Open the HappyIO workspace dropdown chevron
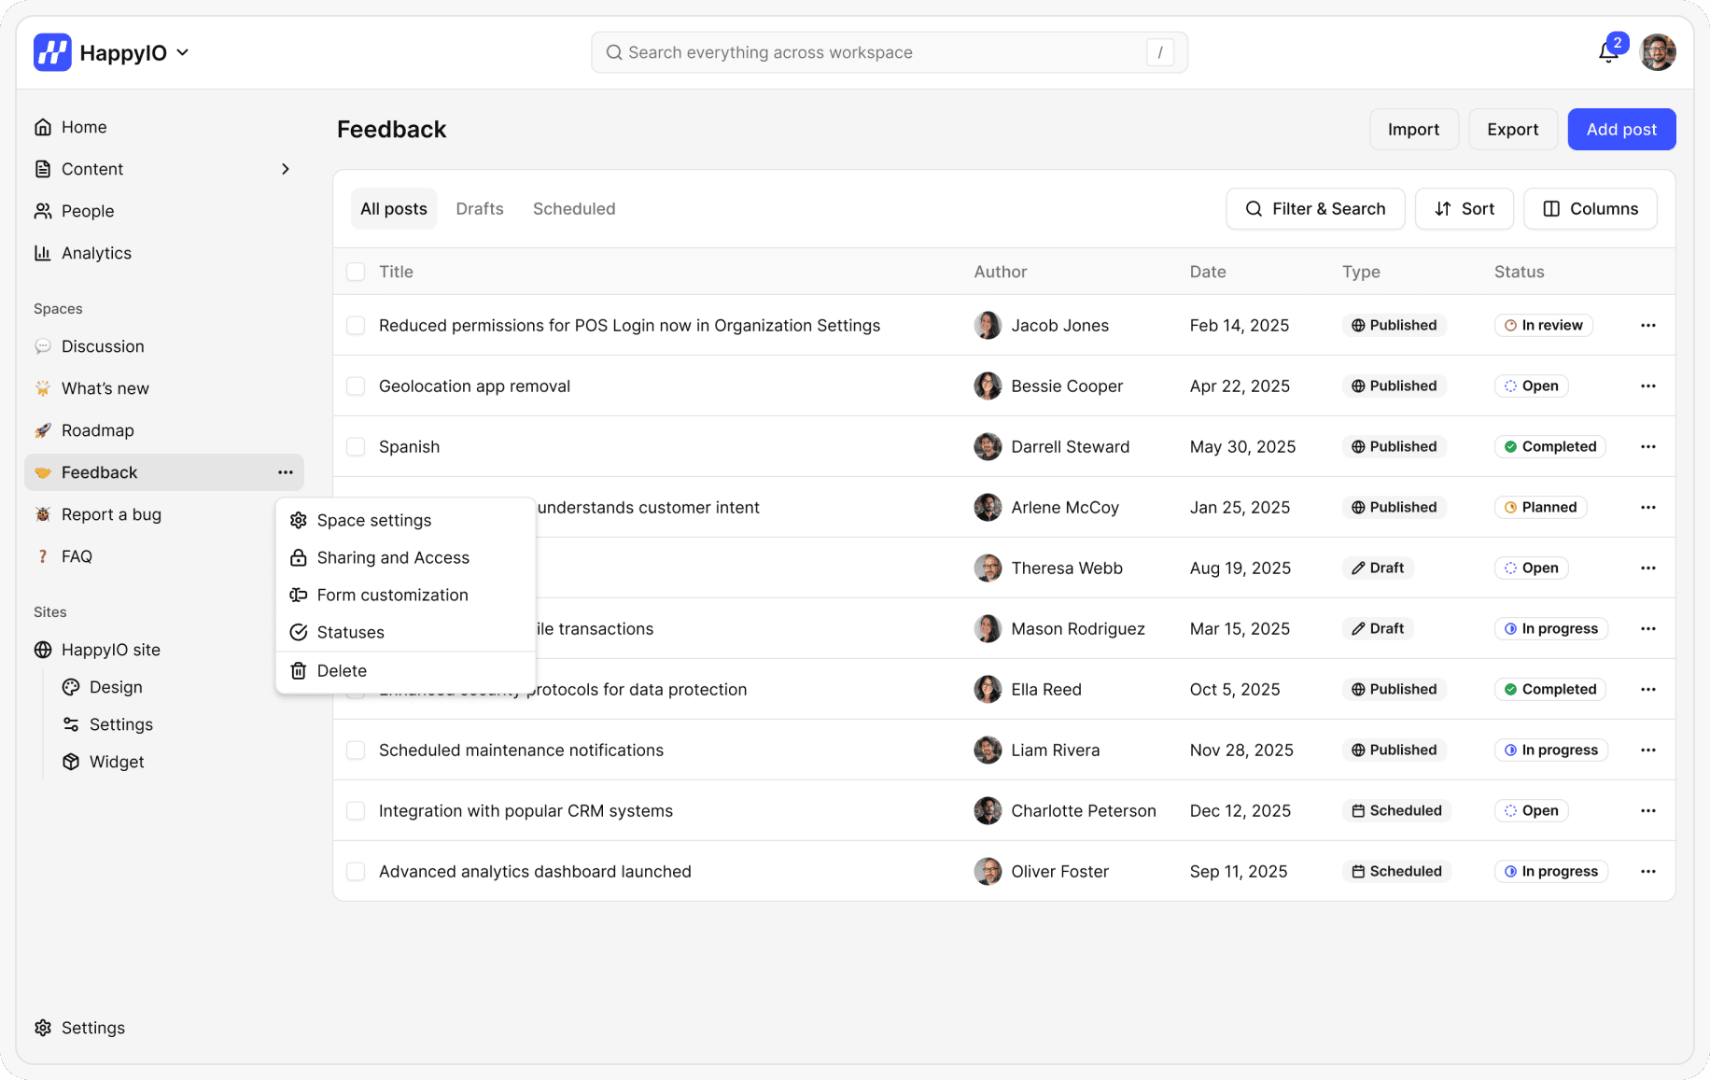The height and width of the screenshot is (1080, 1710). click(183, 52)
